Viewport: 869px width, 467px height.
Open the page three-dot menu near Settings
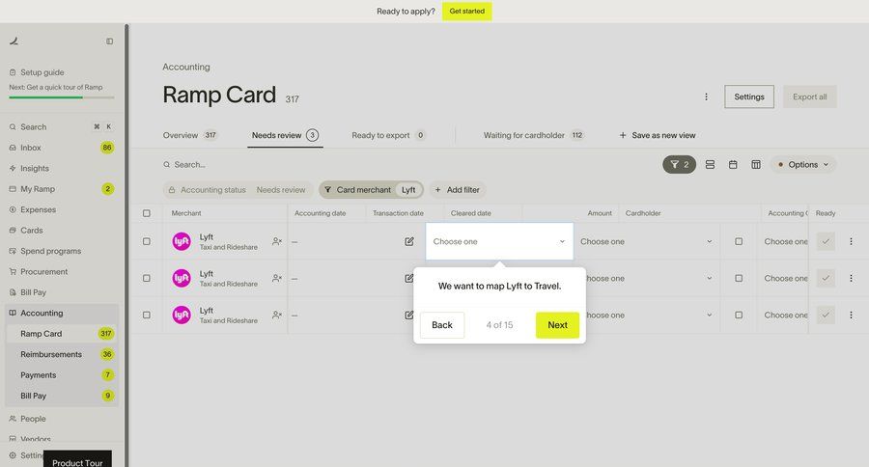(706, 96)
